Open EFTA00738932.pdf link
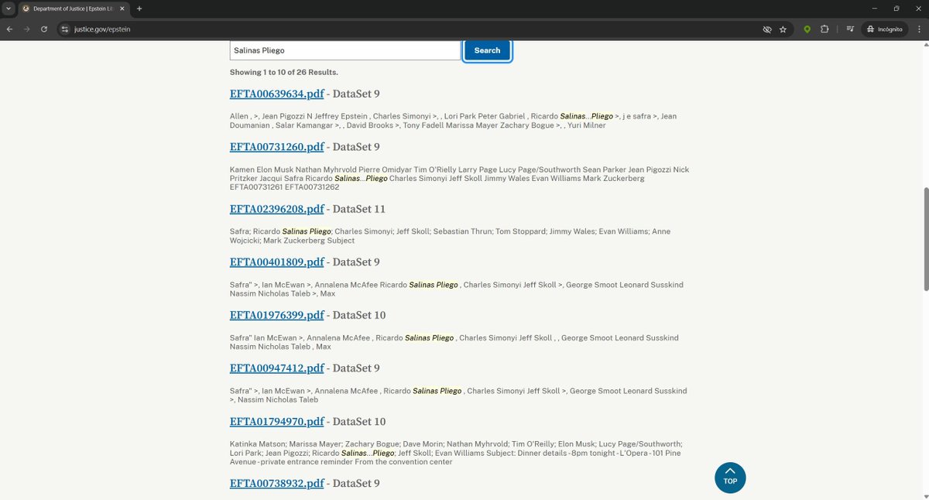The width and height of the screenshot is (929, 500). 276,483
